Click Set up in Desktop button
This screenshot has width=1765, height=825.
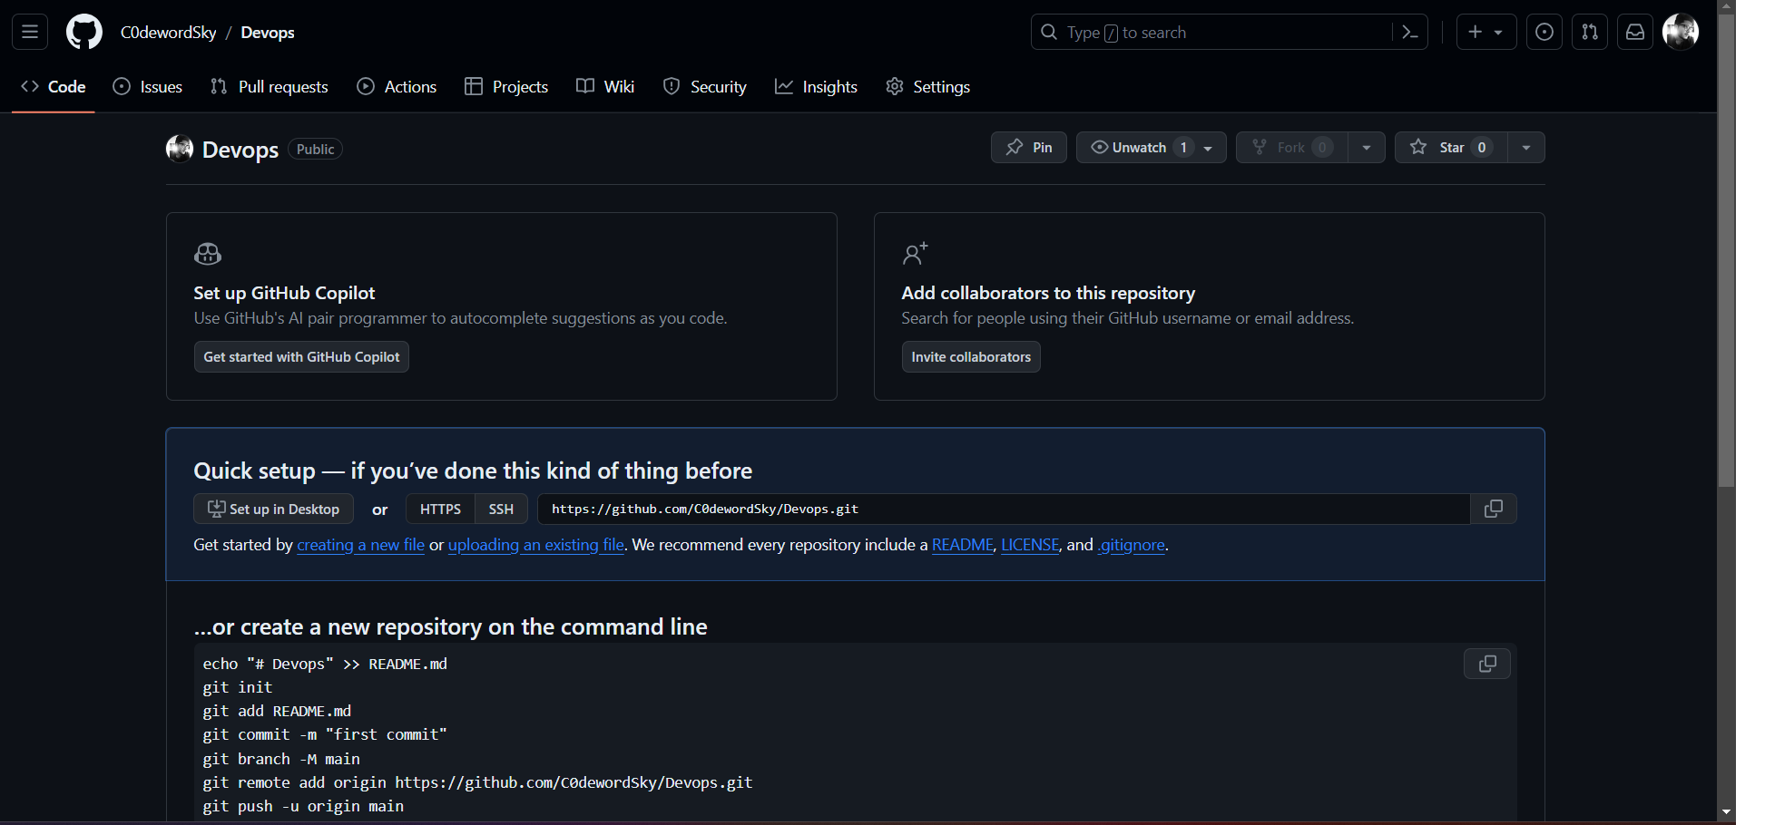[273, 509]
